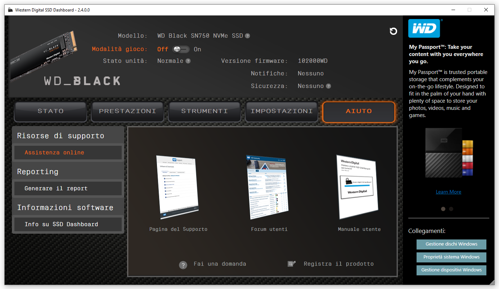The width and height of the screenshot is (499, 289).
Task: Open Gestione dispositivi Windows
Action: click(451, 270)
